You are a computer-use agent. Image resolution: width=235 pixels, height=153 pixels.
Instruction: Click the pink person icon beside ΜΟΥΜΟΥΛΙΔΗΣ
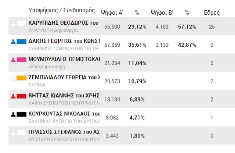point(14,60)
